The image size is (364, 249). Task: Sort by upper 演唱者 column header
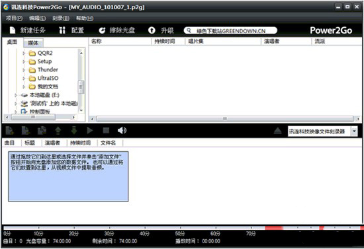point(286,42)
